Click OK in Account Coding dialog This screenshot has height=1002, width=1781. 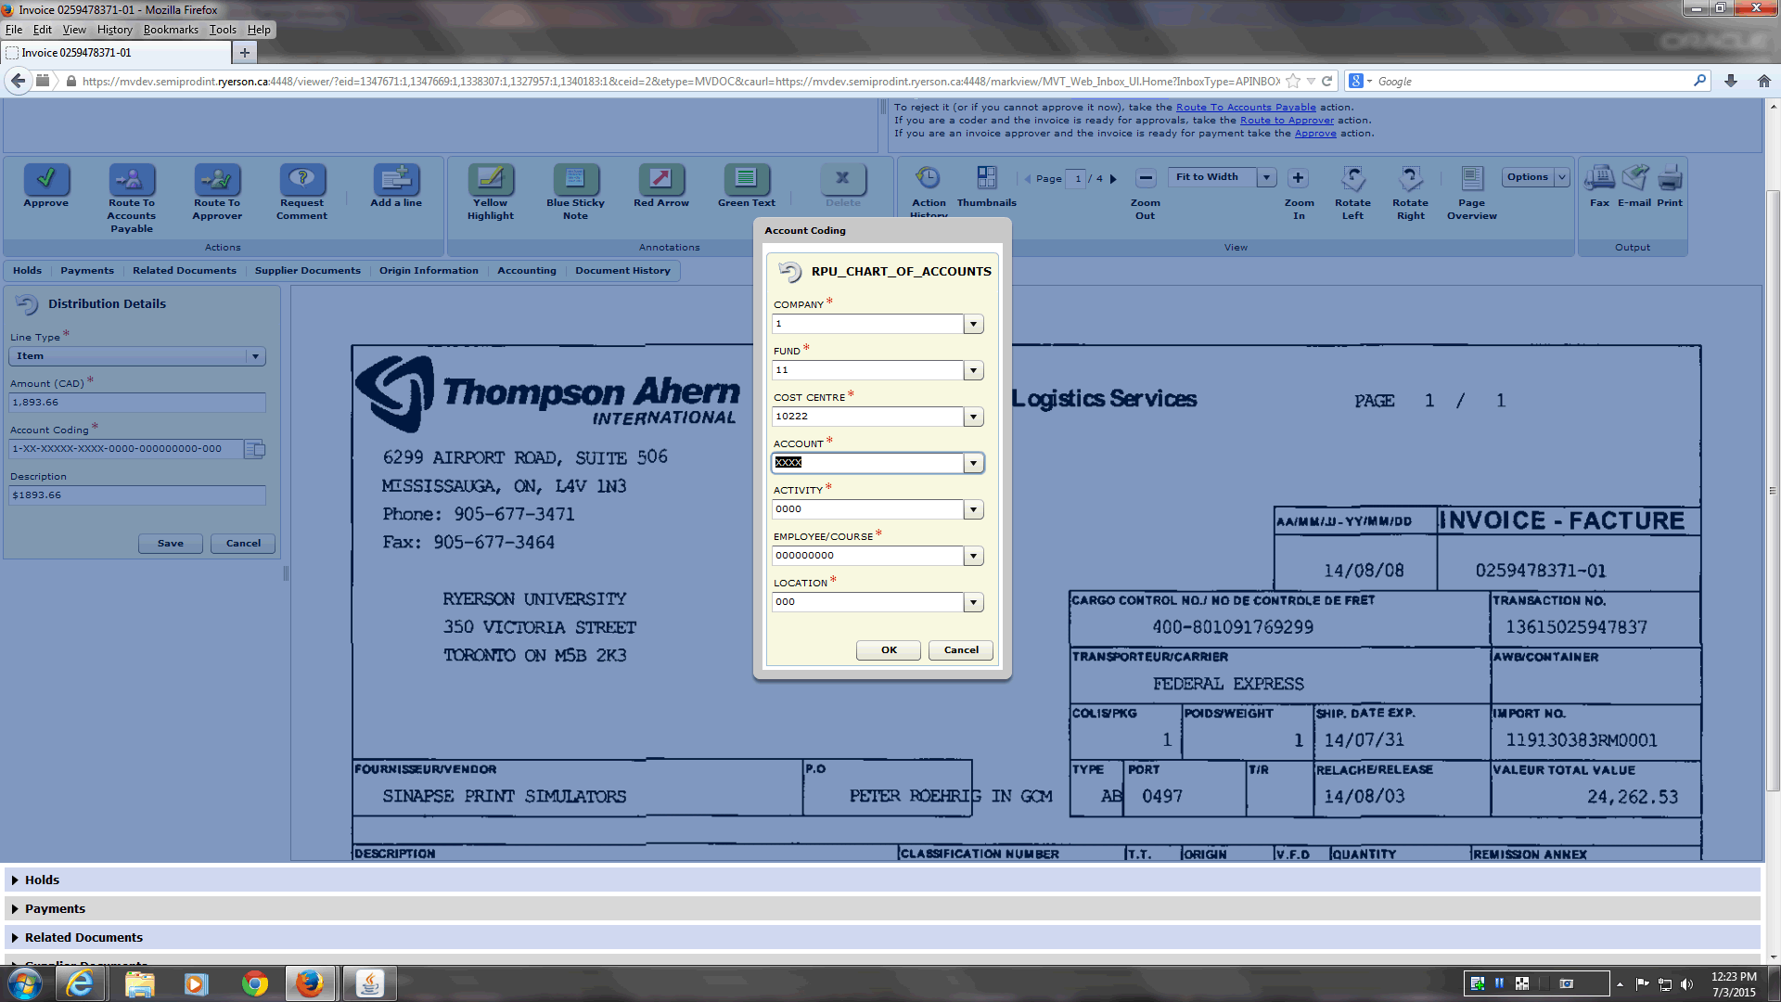pos(888,649)
